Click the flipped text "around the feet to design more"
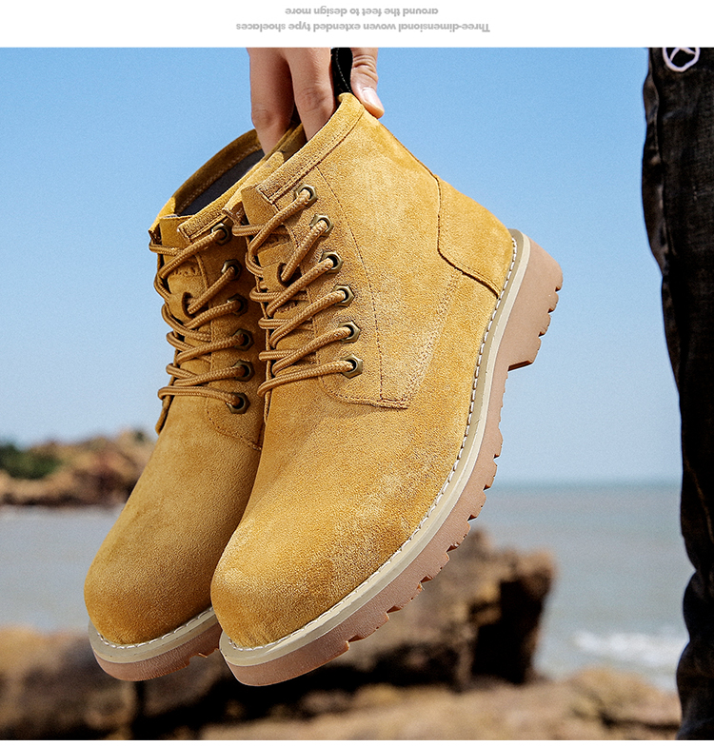The image size is (714, 747). click(362, 10)
